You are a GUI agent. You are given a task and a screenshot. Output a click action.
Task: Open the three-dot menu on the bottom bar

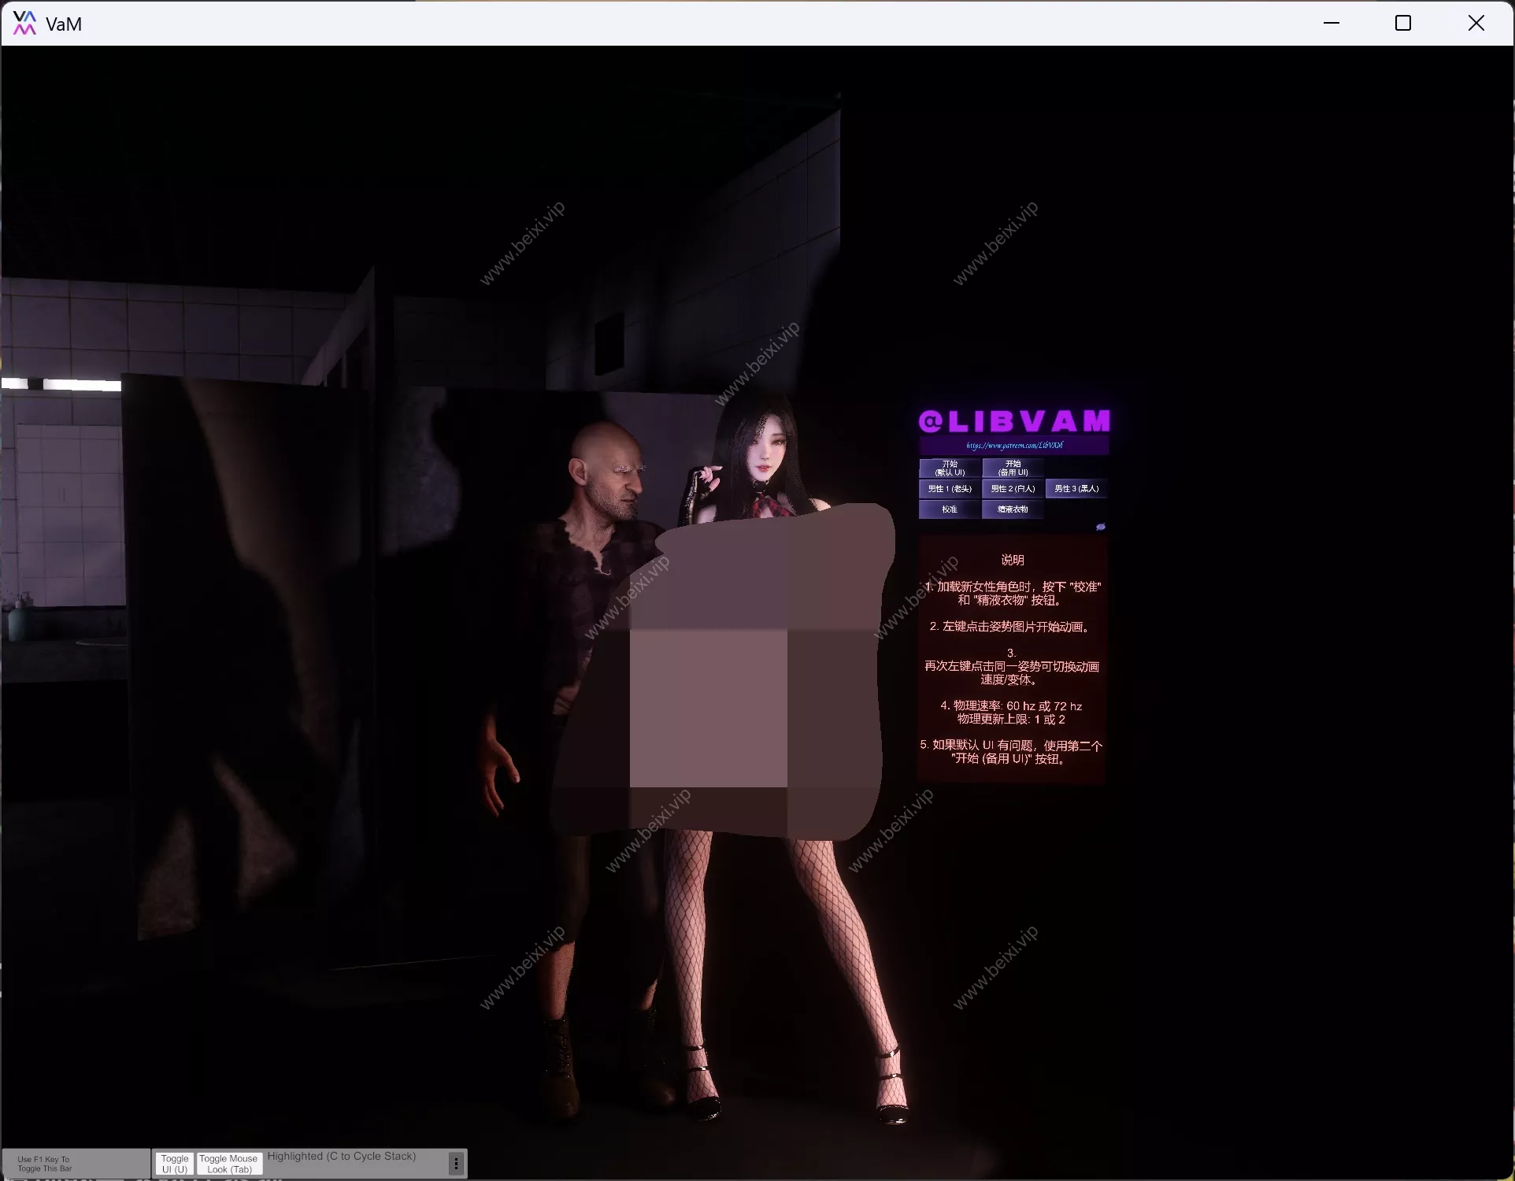point(456,1164)
